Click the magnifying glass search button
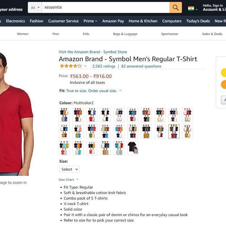226x226 pixels. (175, 8)
